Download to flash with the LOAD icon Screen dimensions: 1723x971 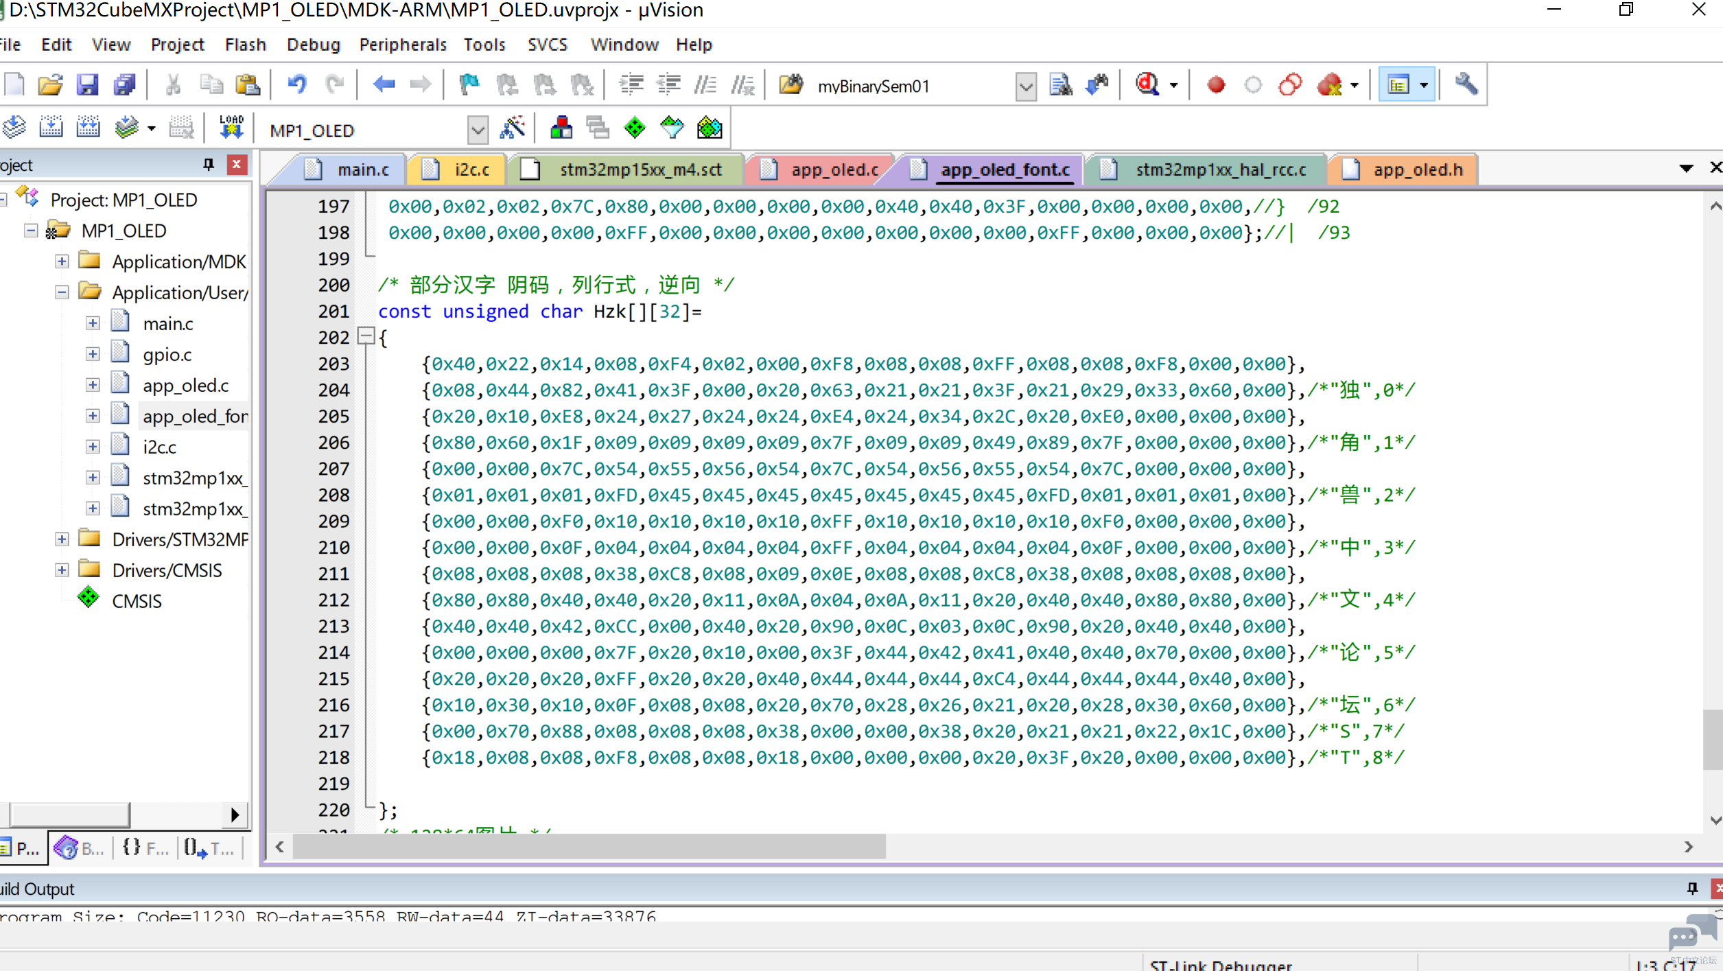point(231,127)
